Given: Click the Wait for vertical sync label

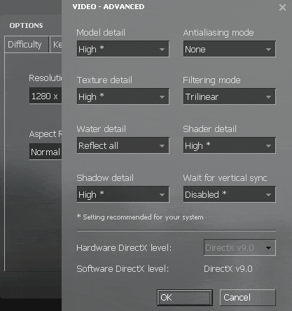Looking at the screenshot, I should pos(225,178).
